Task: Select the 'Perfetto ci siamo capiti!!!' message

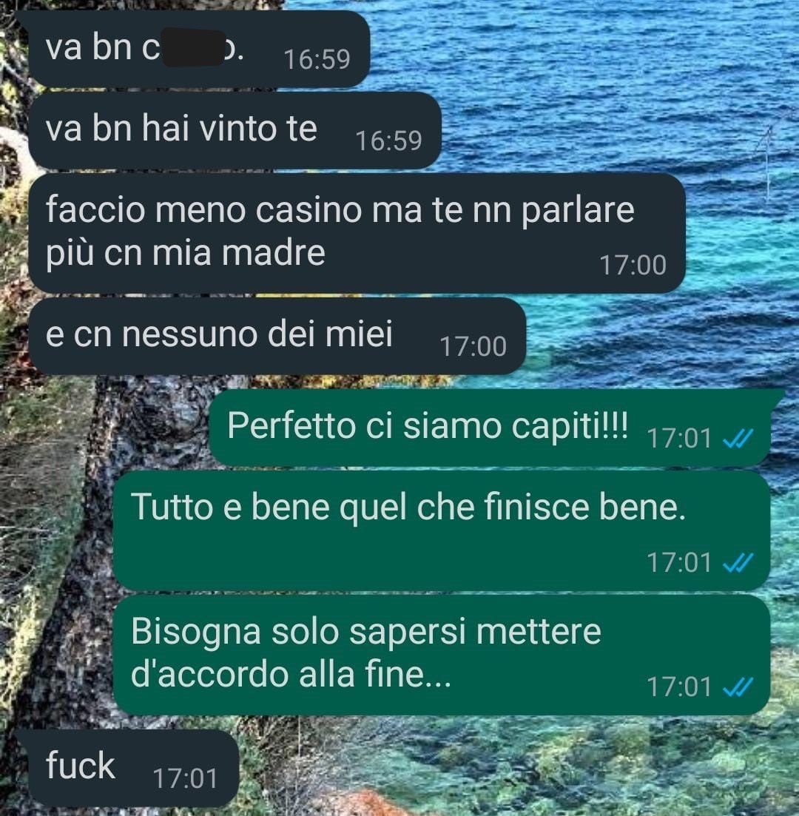Action: (x=489, y=428)
